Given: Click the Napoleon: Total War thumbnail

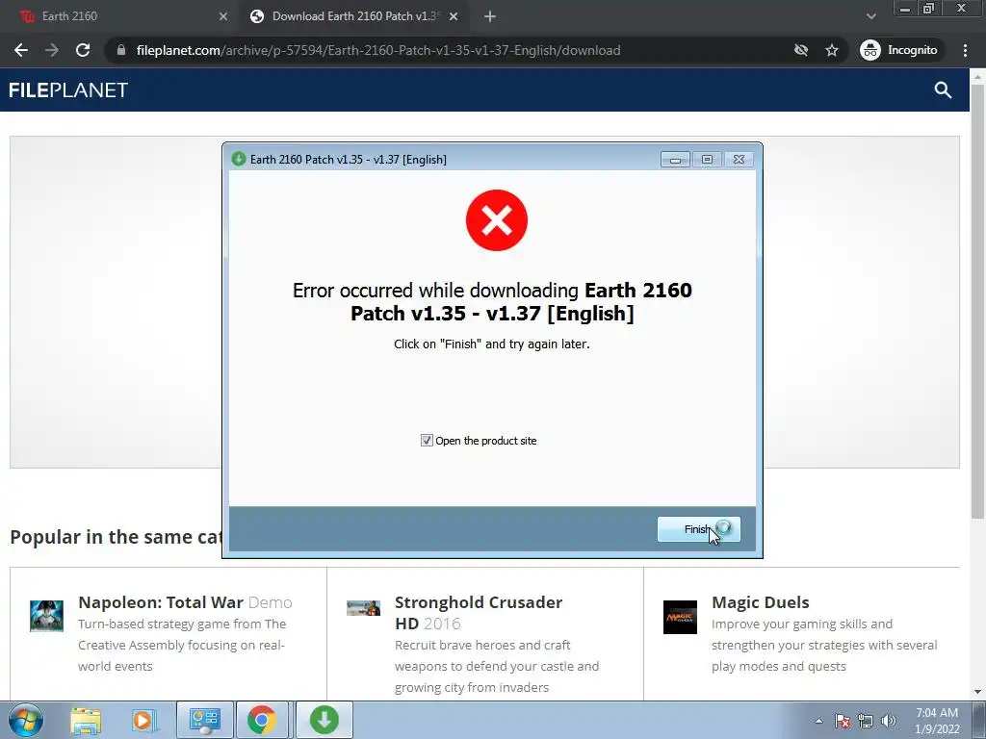Looking at the screenshot, I should coord(46,616).
